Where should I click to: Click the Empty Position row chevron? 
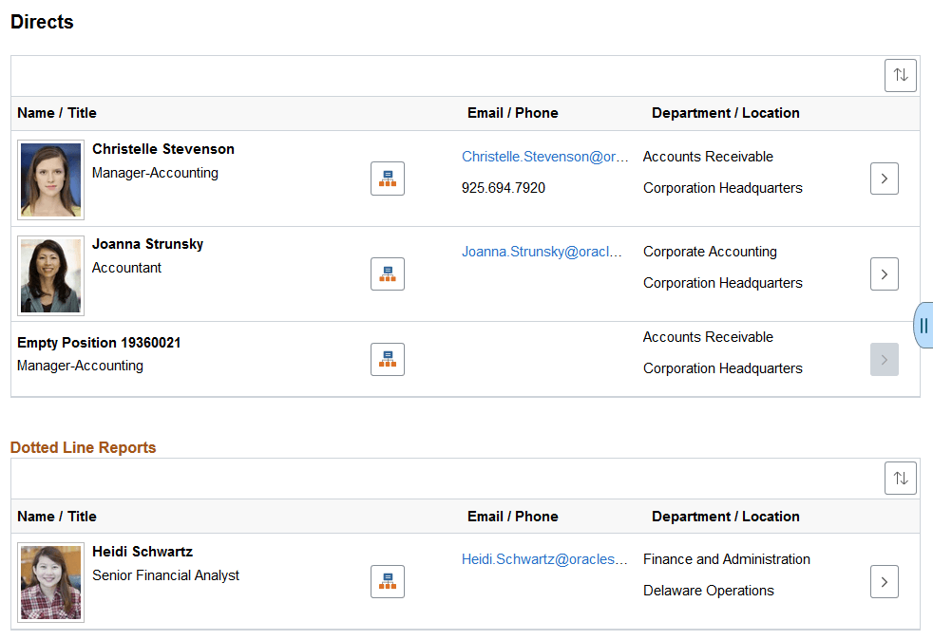click(x=884, y=359)
